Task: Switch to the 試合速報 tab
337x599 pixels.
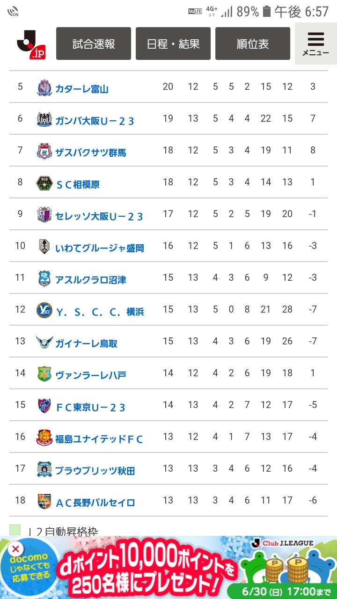Action: click(94, 44)
